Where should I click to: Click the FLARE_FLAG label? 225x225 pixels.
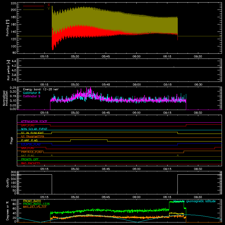[29, 140]
